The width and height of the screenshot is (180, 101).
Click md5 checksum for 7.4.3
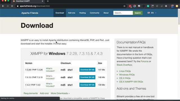click(x=63, y=85)
